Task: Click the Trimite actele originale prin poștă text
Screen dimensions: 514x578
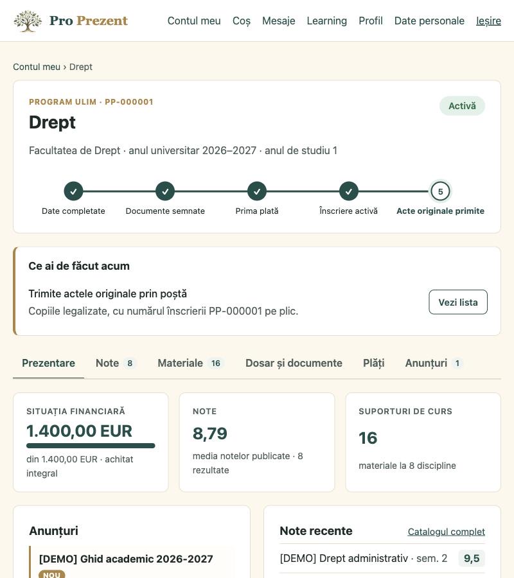Action: click(x=108, y=293)
